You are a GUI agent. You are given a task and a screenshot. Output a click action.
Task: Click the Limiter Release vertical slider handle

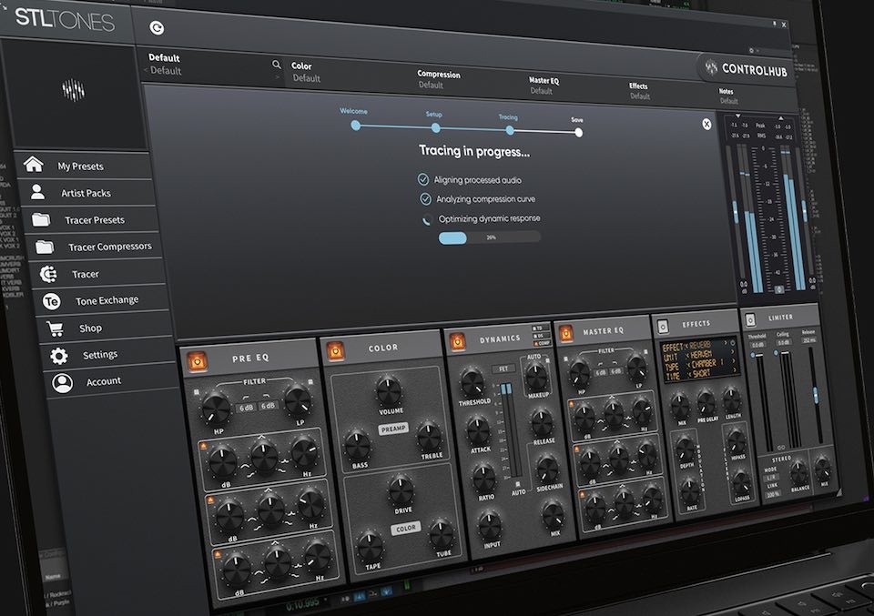coord(815,396)
